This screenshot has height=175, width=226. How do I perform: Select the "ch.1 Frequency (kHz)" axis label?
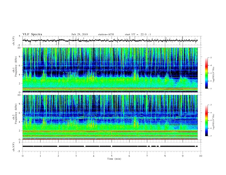pyautogui.click(x=15, y=66)
